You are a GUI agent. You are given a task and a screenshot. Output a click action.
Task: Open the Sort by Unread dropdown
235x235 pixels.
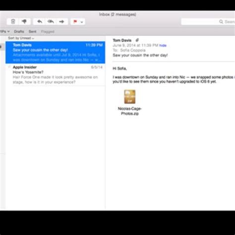pyautogui.click(x=21, y=38)
